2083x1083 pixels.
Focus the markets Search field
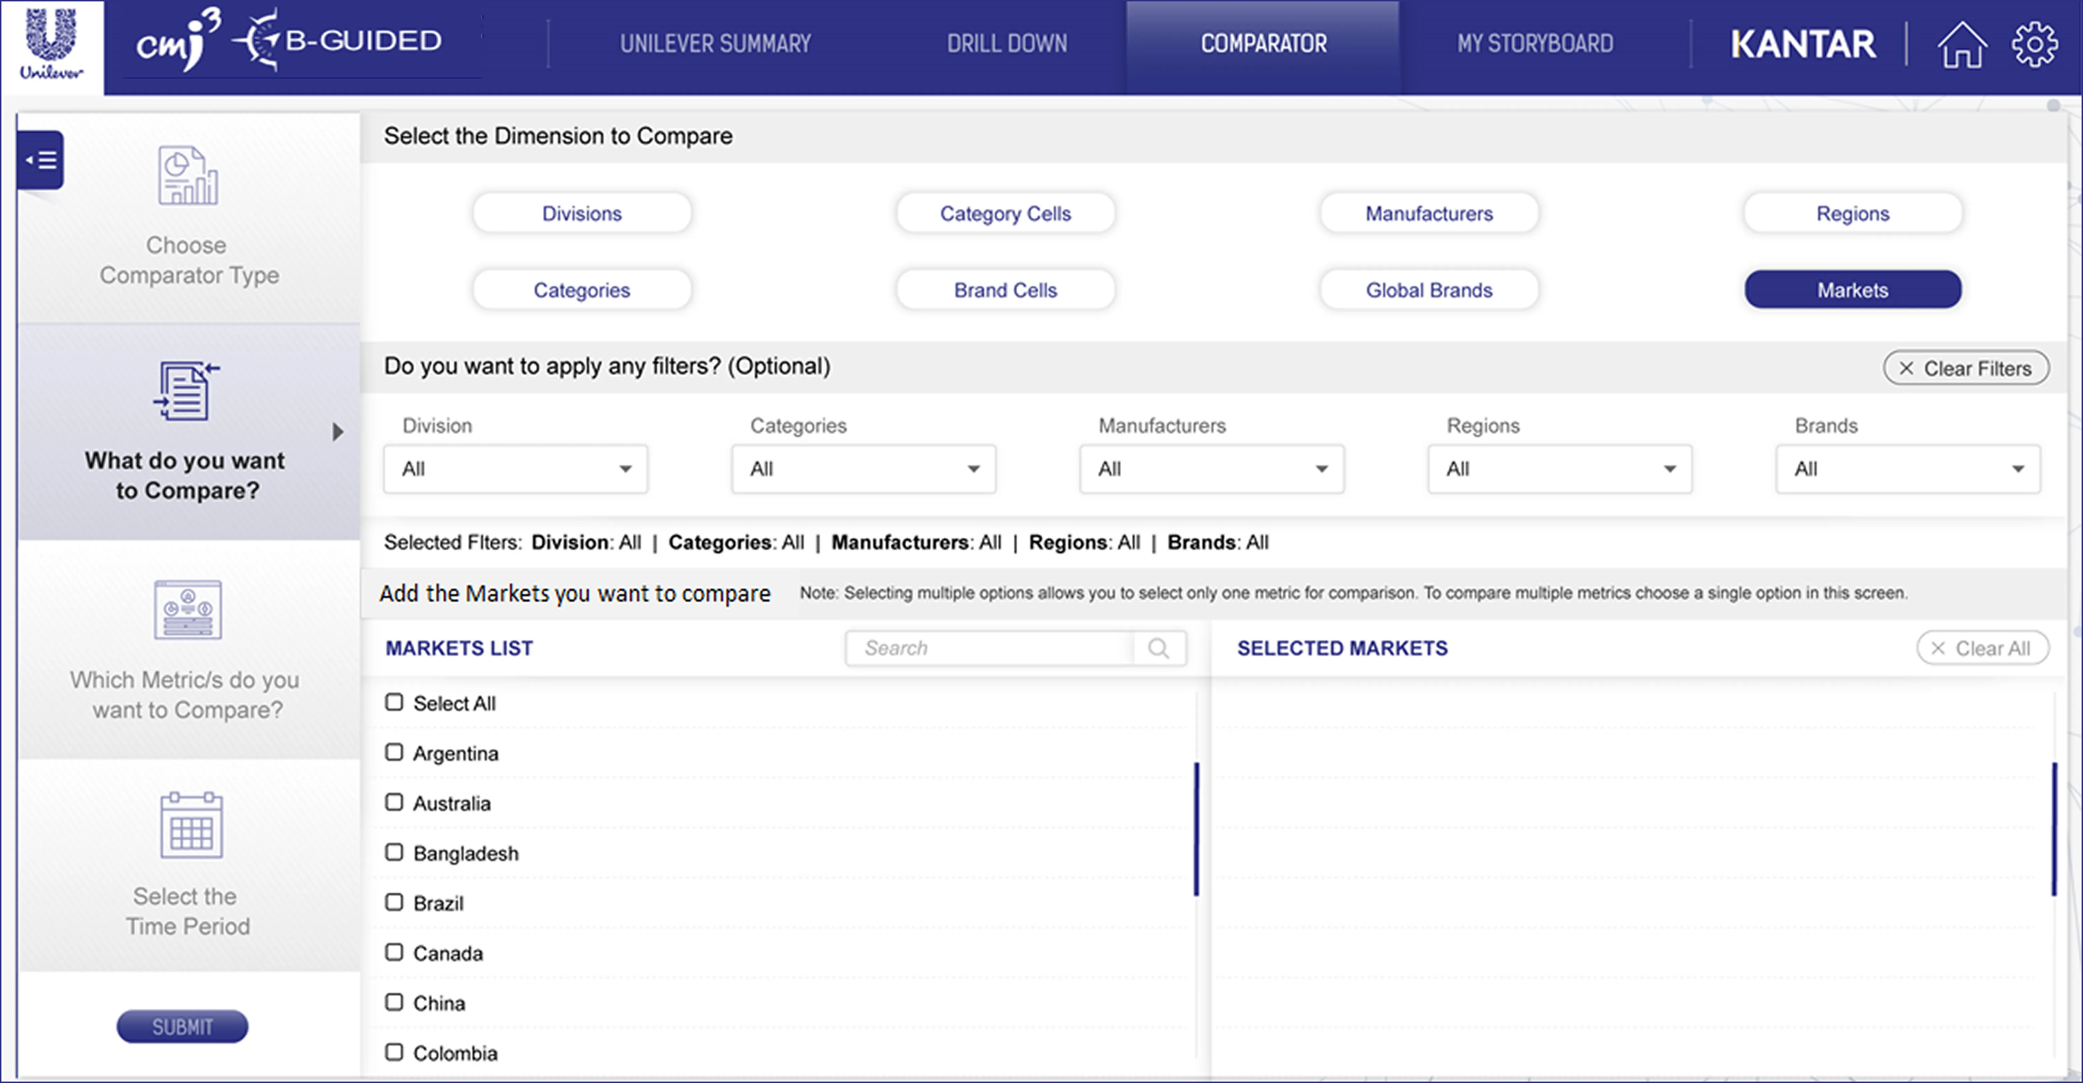(x=990, y=648)
